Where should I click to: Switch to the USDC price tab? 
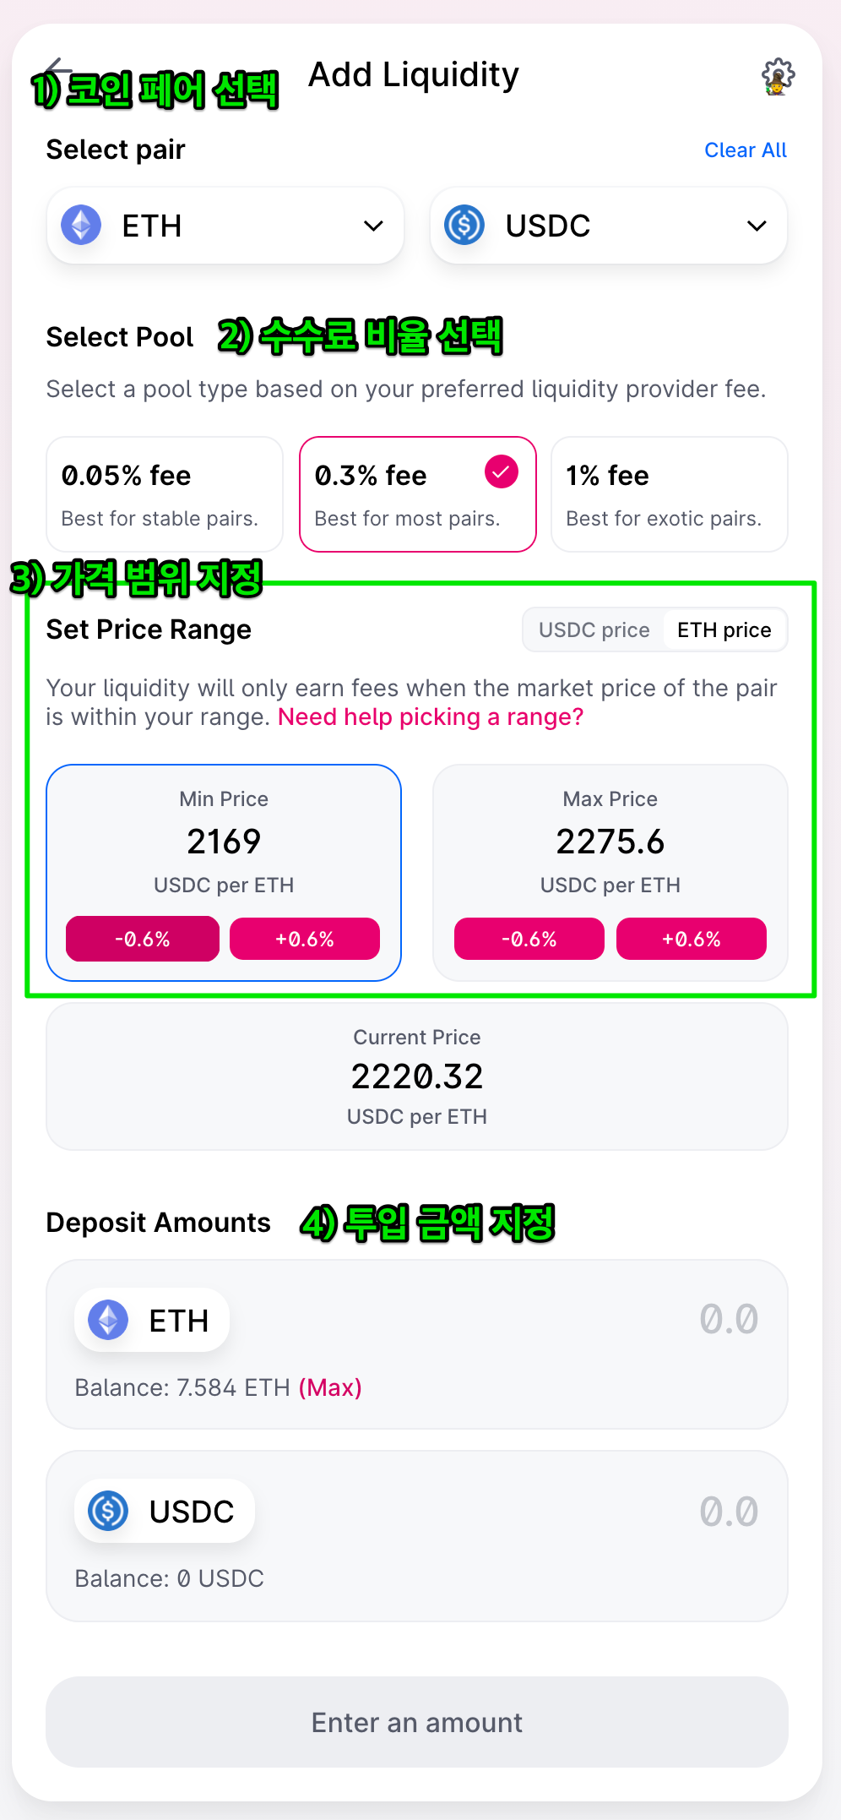point(594,630)
